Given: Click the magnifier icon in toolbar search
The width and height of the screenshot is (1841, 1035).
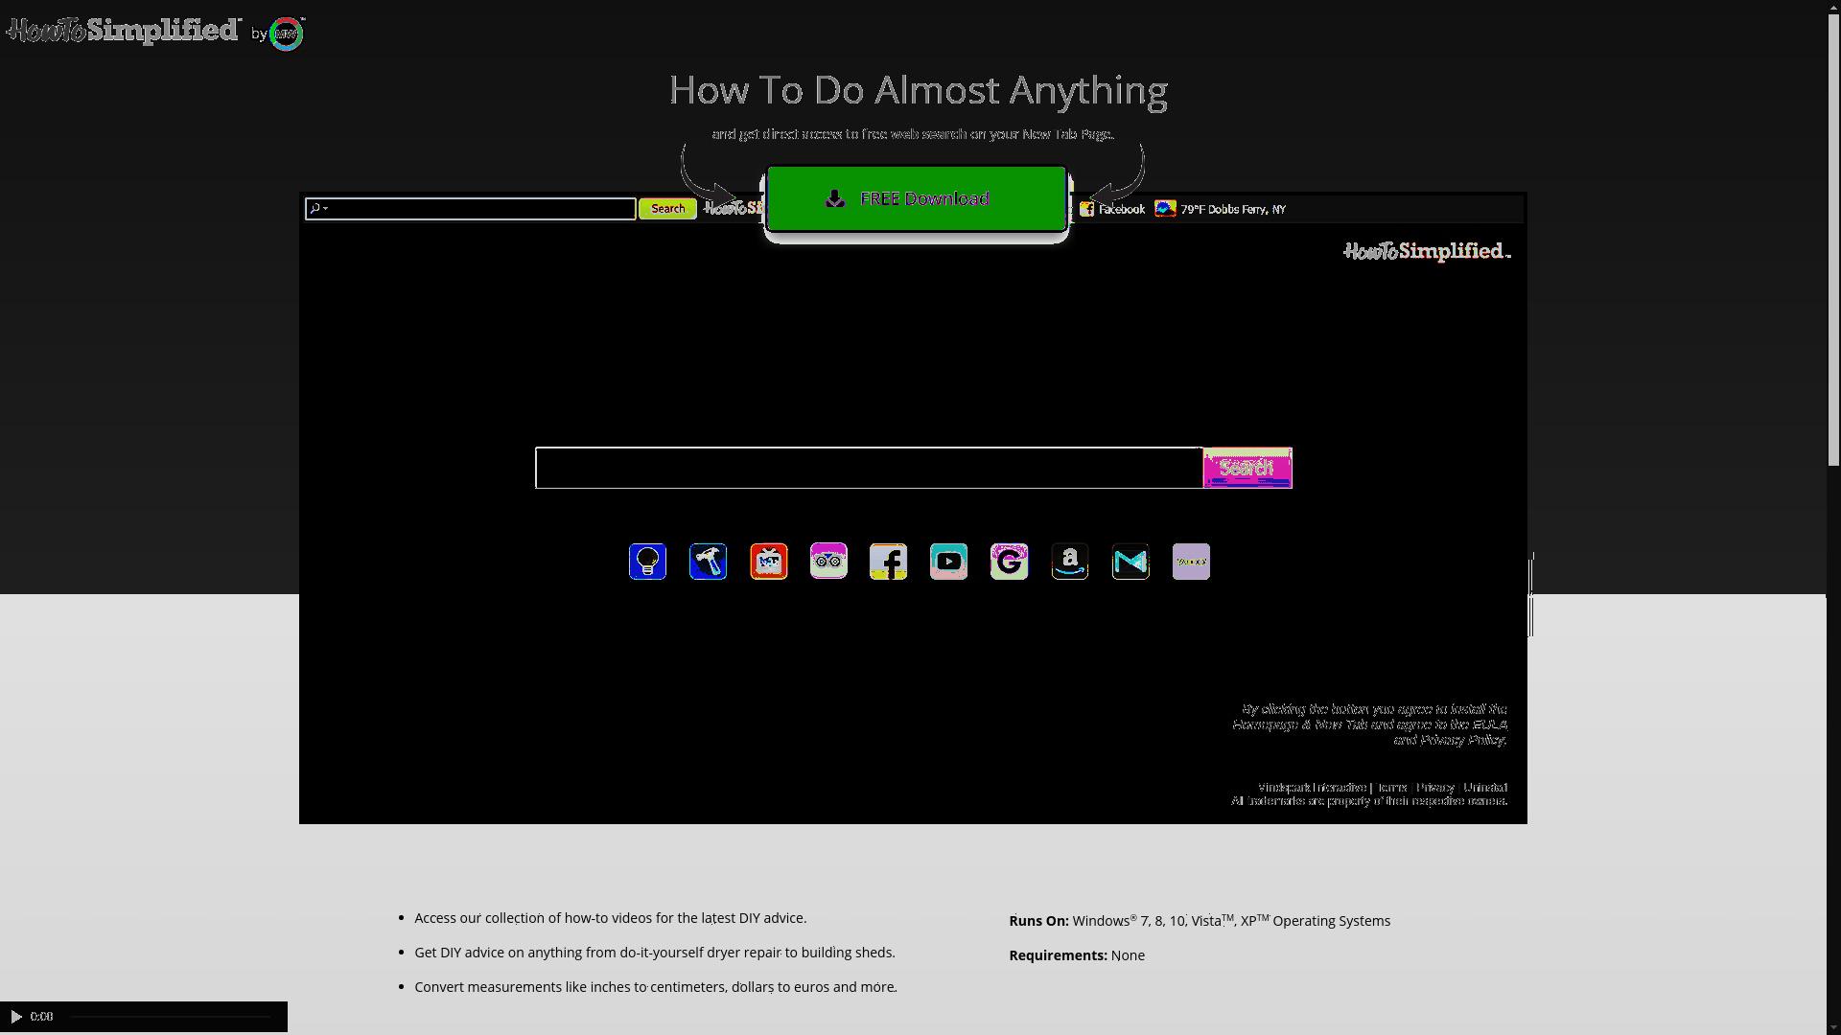Looking at the screenshot, I should (x=315, y=208).
